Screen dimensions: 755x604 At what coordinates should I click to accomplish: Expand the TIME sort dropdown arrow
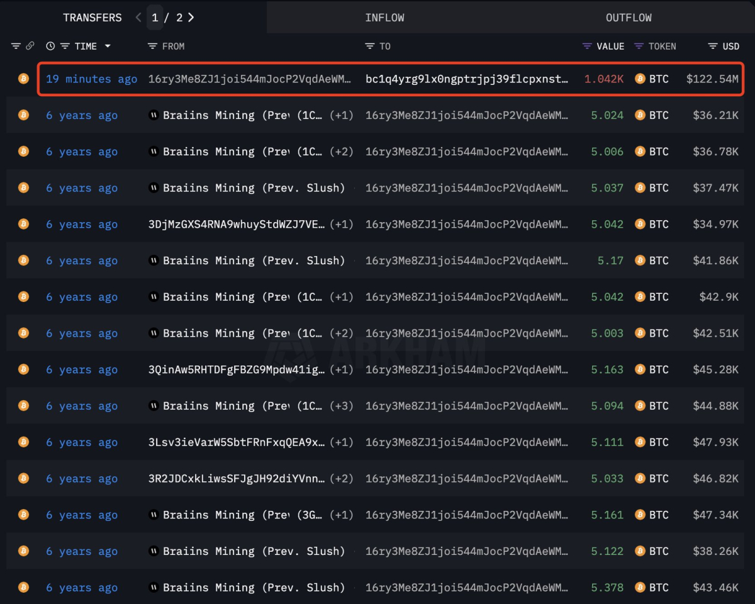pos(108,46)
